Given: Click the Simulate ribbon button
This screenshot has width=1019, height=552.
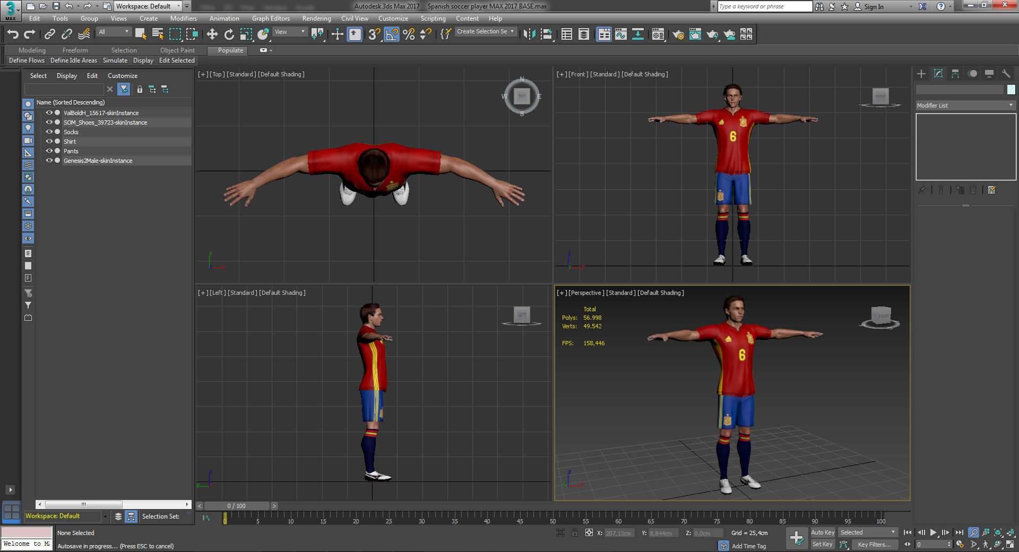Looking at the screenshot, I should click(x=115, y=60).
